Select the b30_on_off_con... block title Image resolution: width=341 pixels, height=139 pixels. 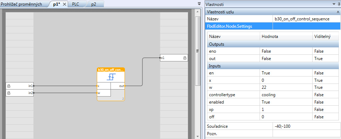(111, 70)
